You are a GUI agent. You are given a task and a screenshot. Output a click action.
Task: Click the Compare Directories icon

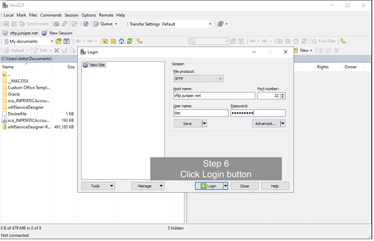click(6, 24)
